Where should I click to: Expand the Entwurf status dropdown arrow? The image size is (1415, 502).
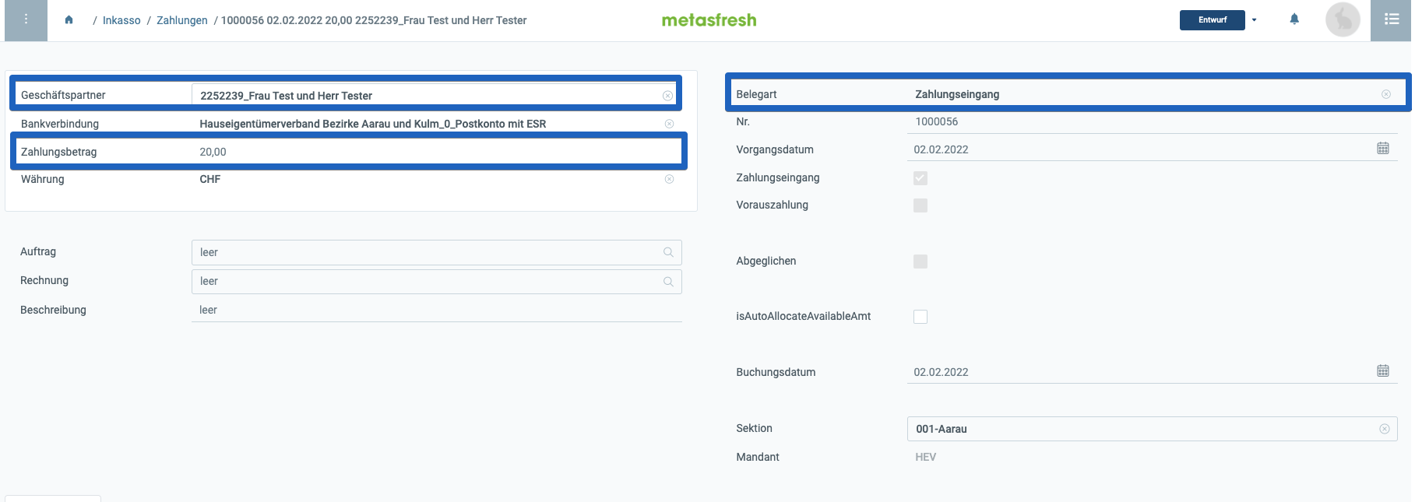[x=1254, y=20]
